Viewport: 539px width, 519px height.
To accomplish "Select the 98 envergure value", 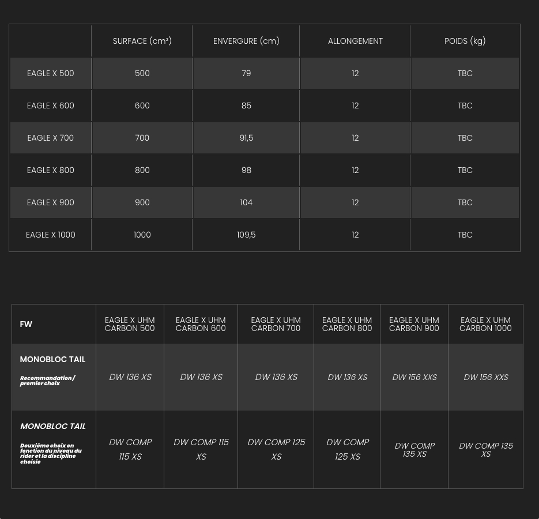I will (x=246, y=170).
